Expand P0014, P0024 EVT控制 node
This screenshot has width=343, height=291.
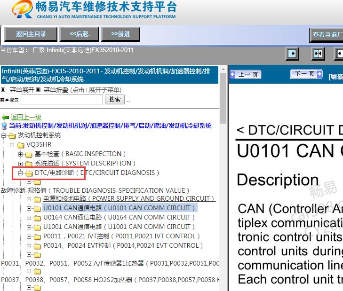point(29,246)
